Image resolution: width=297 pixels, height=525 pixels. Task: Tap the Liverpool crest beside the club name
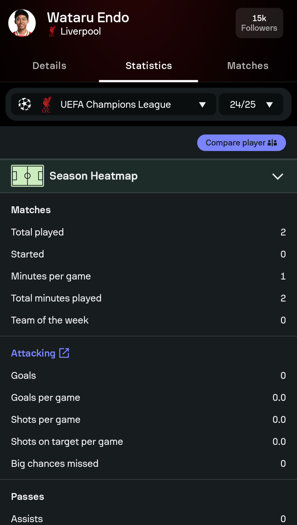52,32
